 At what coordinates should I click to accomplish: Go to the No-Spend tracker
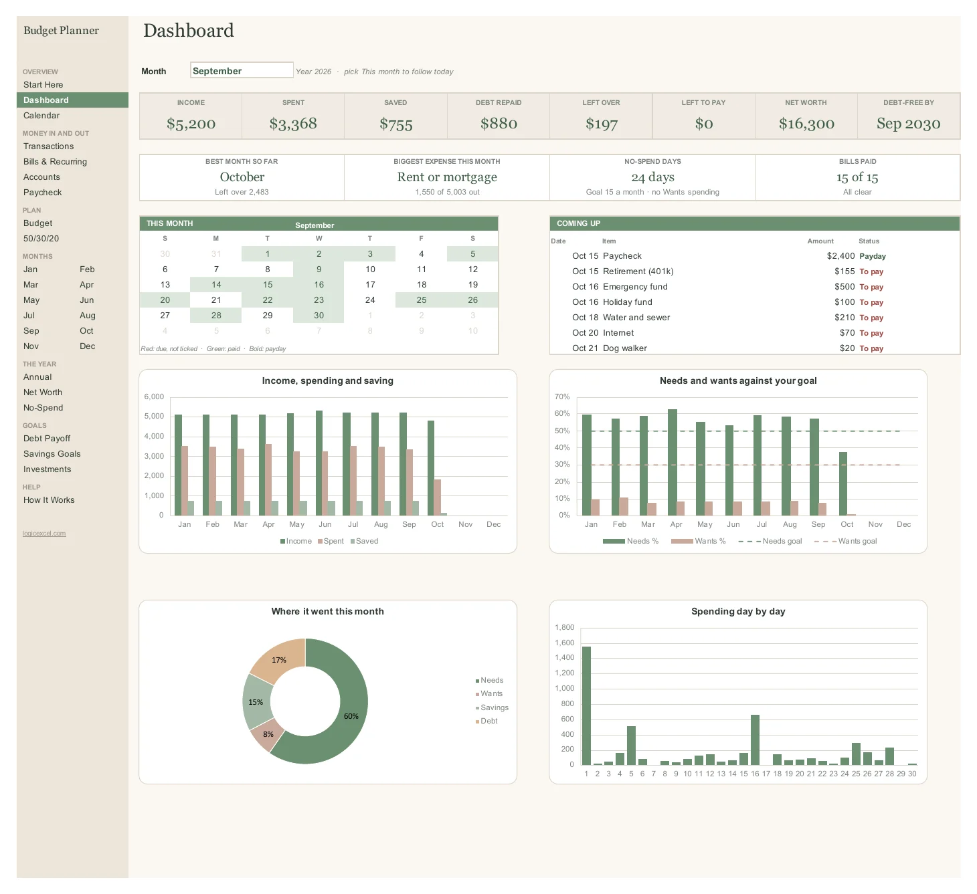43,408
